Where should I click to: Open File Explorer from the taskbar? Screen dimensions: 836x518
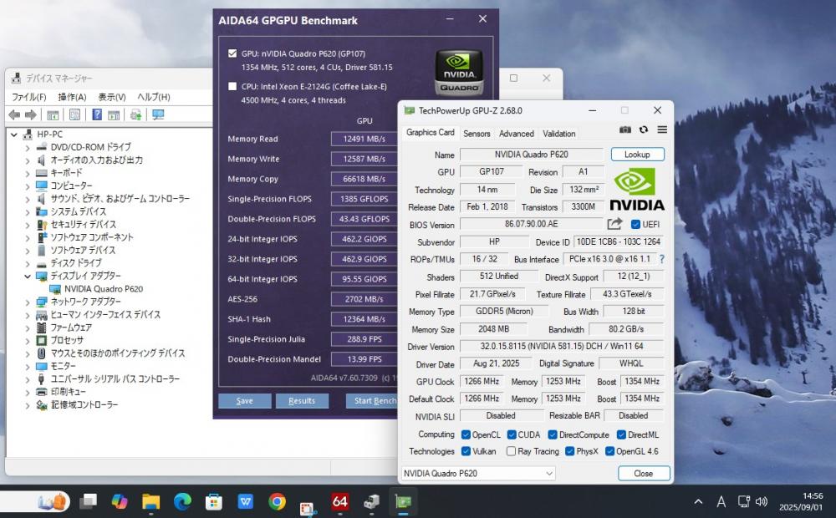[150, 501]
